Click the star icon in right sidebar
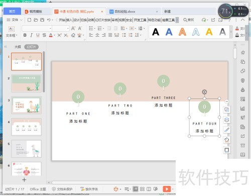251x196 pixels. coord(242,53)
